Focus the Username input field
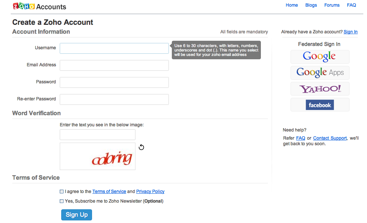The width and height of the screenshot is (367, 223). [114, 48]
